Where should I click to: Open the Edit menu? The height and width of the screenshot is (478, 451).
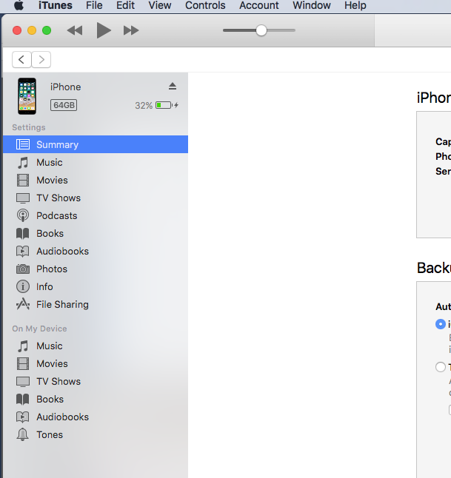pyautogui.click(x=125, y=5)
